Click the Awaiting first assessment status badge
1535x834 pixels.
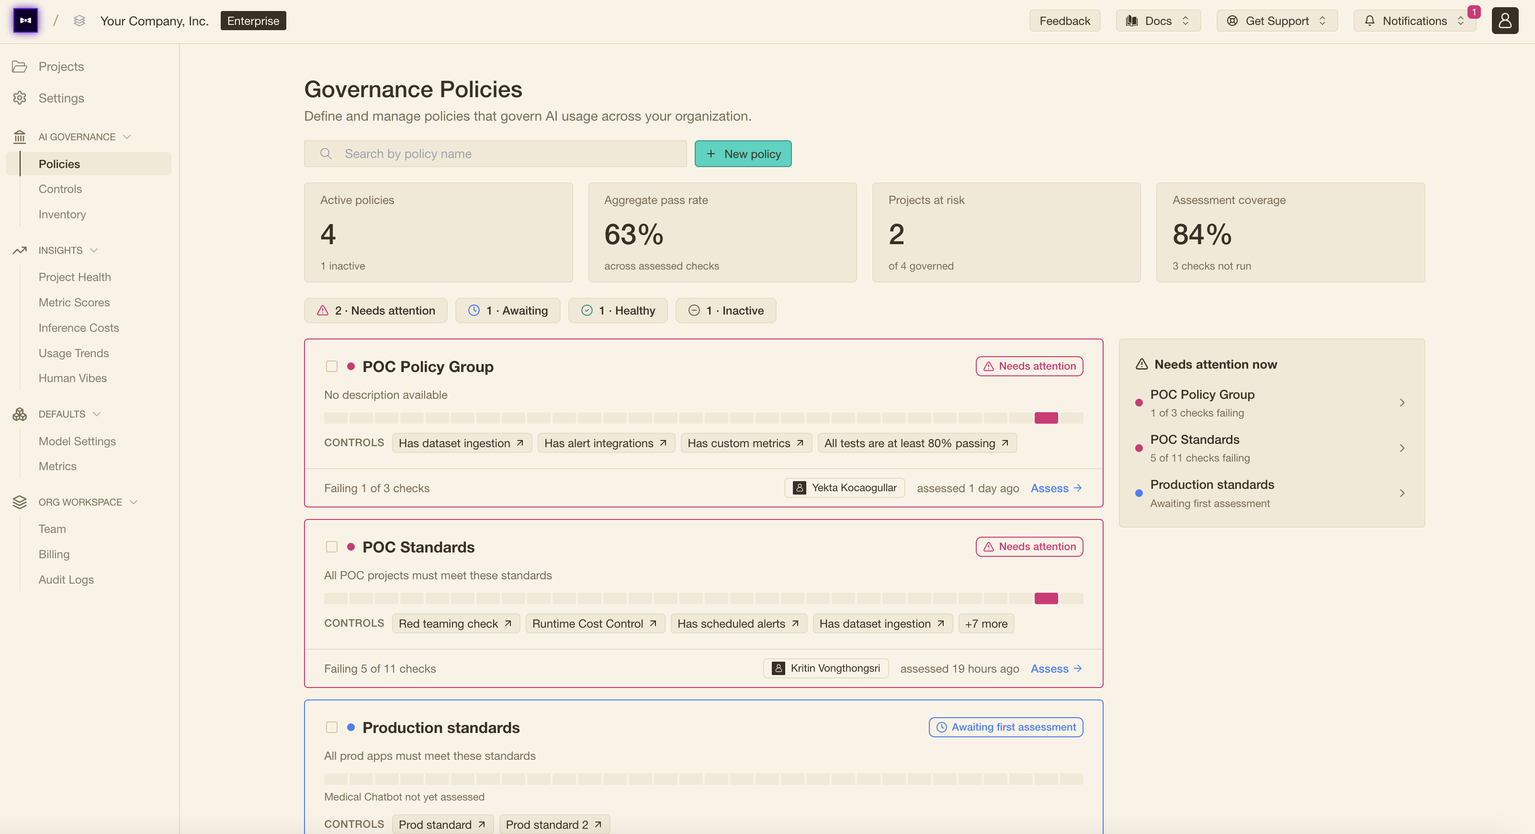(x=1005, y=727)
